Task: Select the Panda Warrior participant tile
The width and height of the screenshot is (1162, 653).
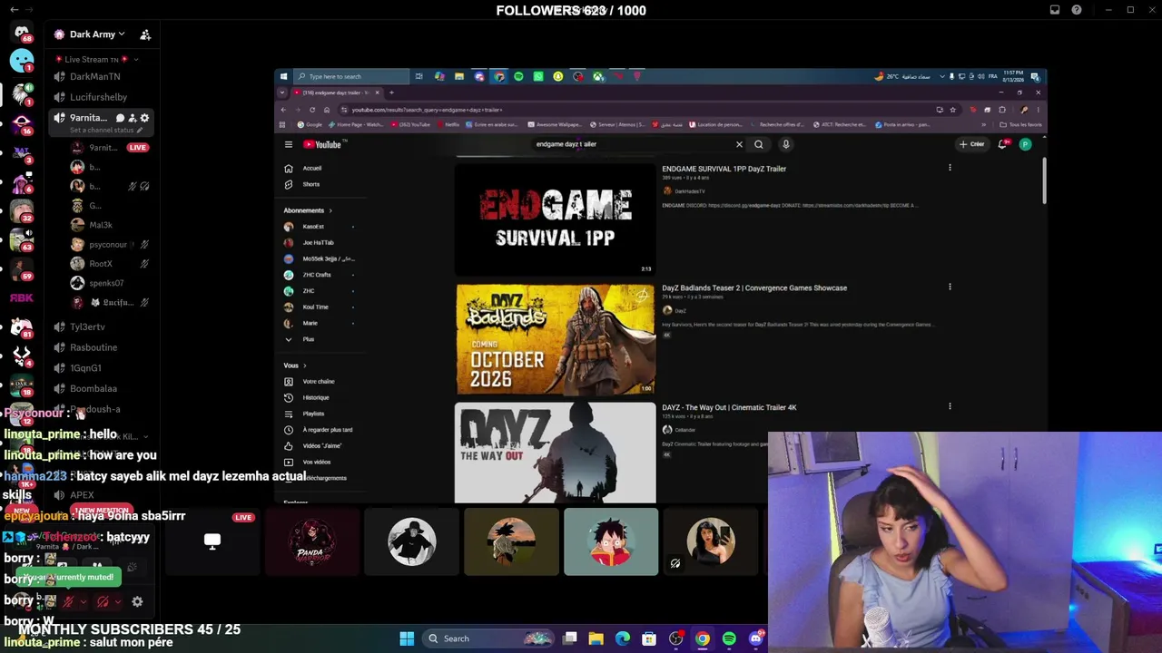Action: (311, 541)
